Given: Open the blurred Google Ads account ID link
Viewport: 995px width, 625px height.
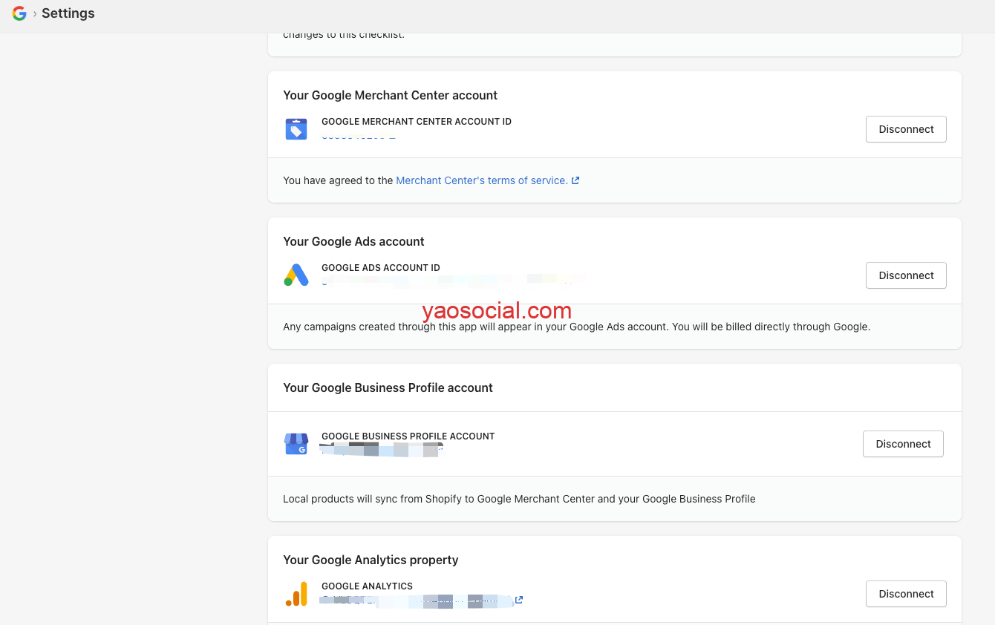Looking at the screenshot, I should (x=453, y=282).
